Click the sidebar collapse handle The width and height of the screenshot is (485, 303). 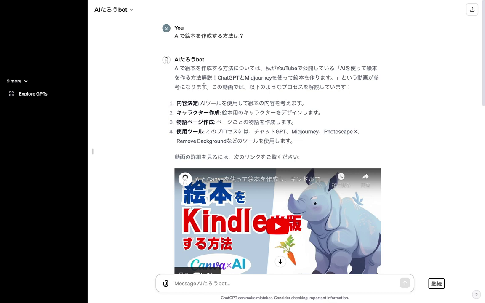(93, 151)
